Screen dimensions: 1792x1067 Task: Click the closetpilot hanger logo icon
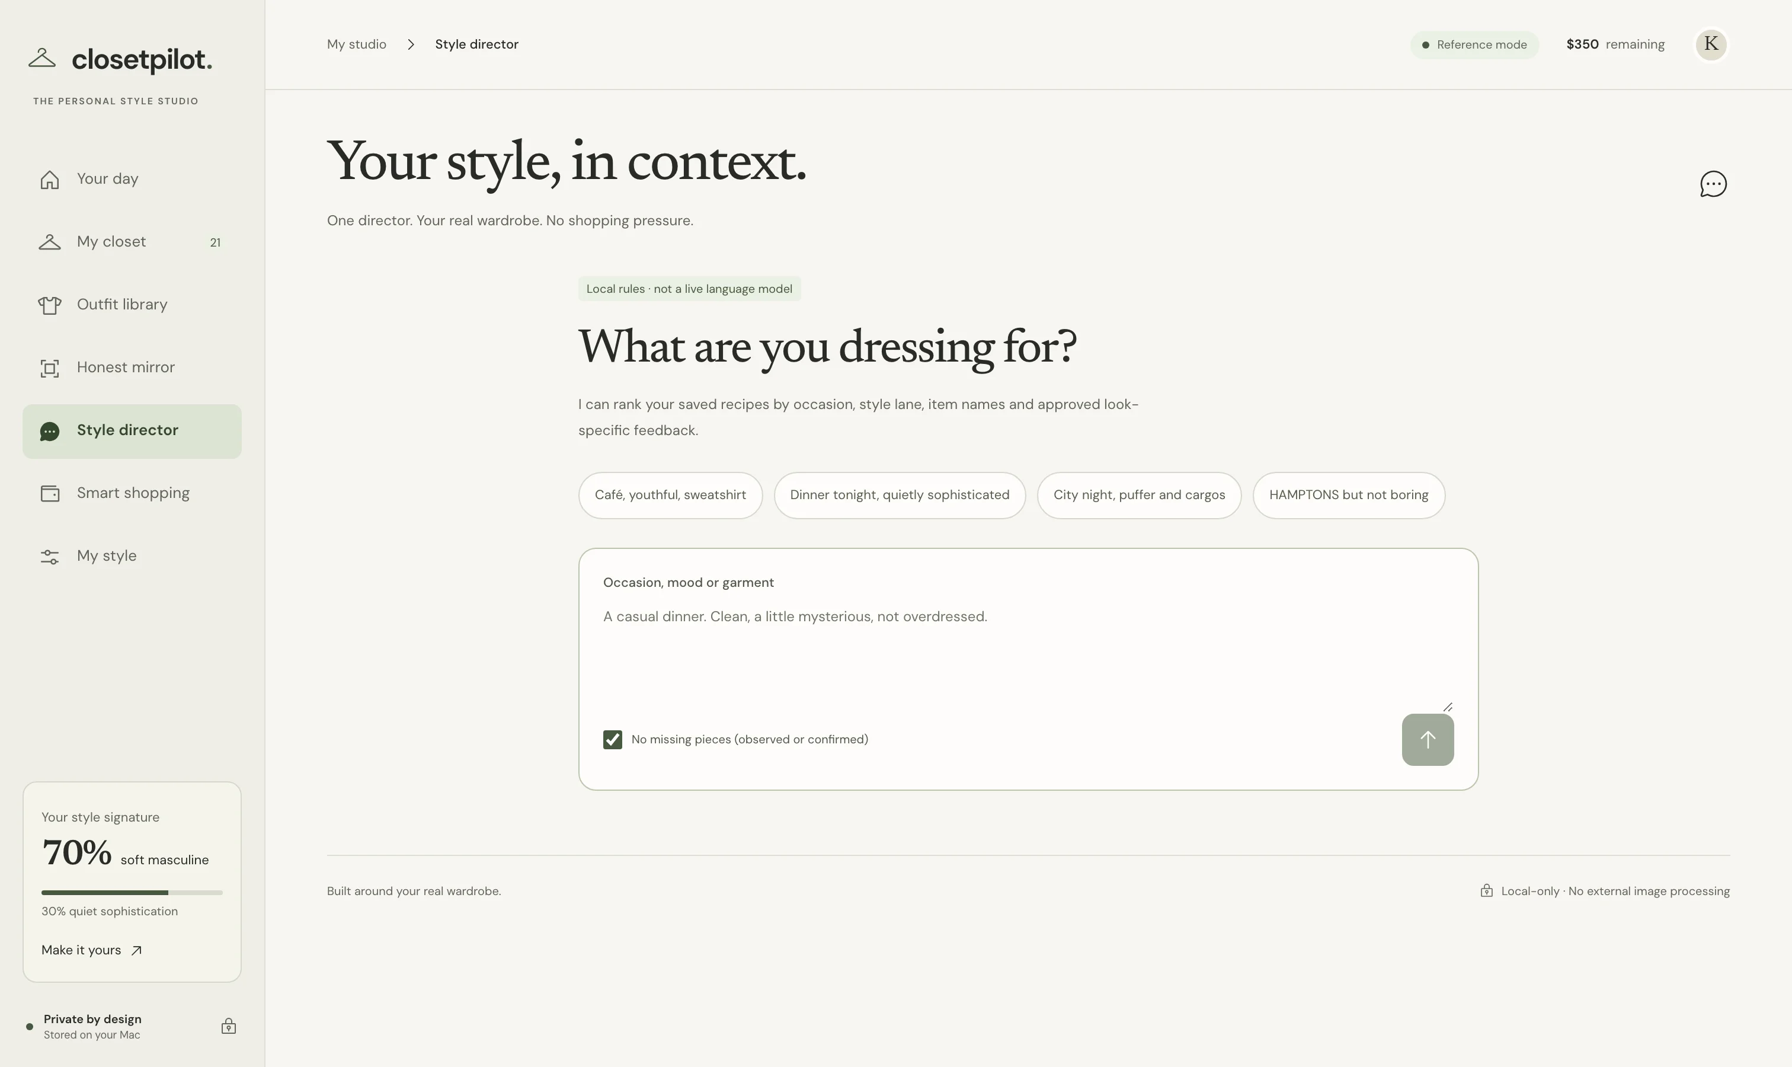pyautogui.click(x=41, y=58)
